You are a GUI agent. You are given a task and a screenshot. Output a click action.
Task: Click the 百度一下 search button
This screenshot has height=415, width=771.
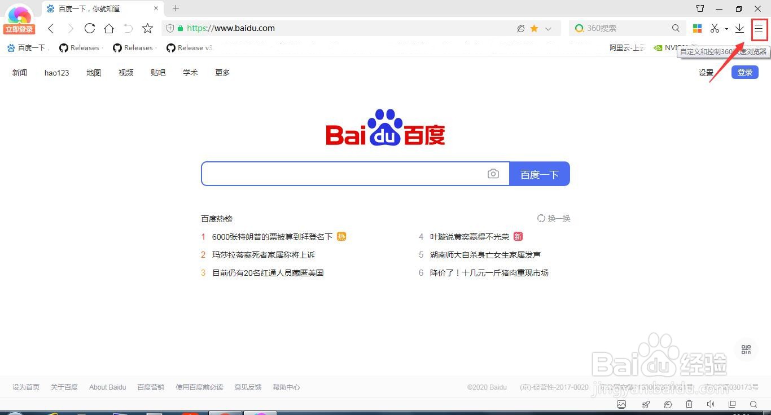(540, 174)
